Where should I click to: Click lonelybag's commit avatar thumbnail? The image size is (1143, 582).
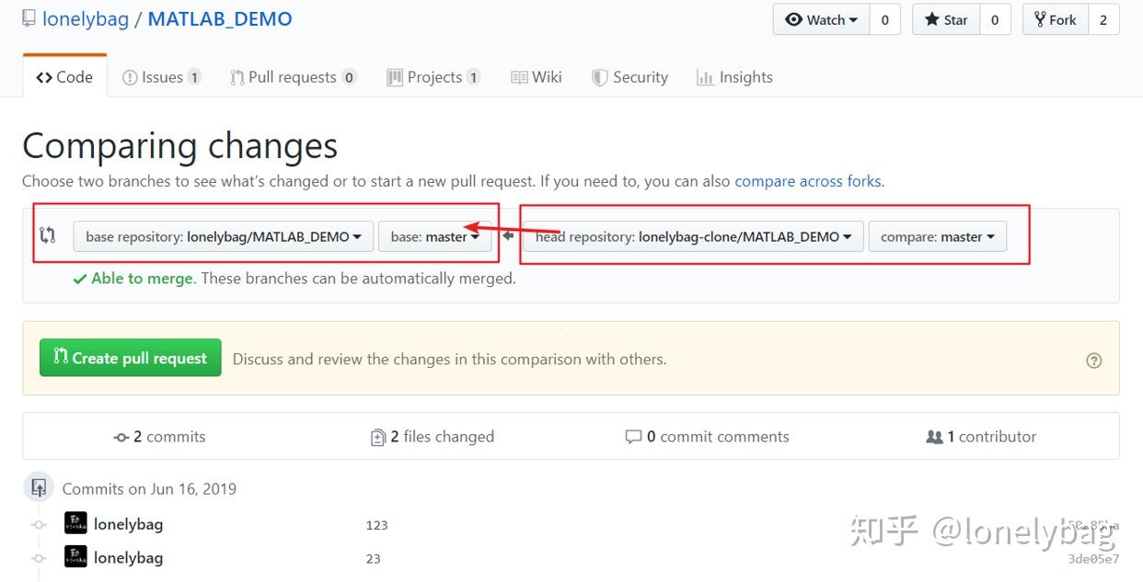[75, 523]
